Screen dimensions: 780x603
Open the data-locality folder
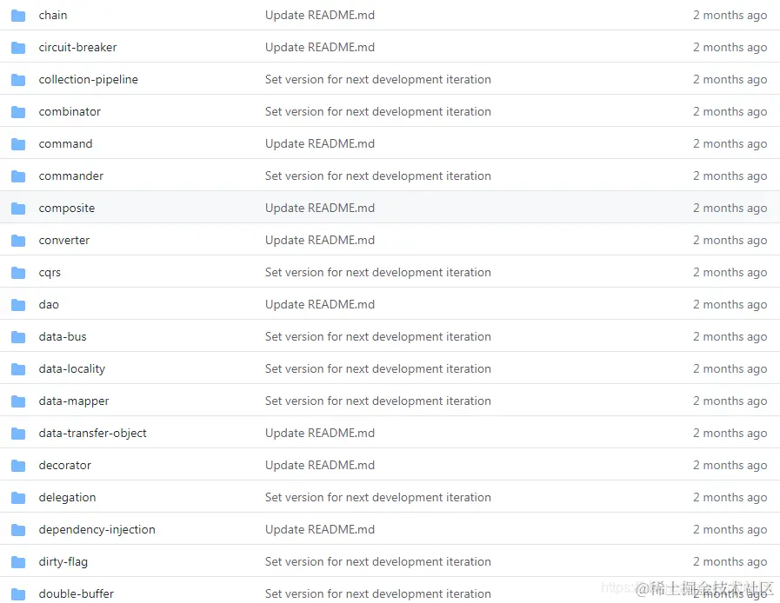(x=72, y=369)
